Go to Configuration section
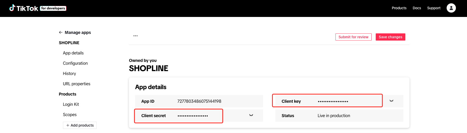This screenshot has width=467, height=133. click(75, 63)
